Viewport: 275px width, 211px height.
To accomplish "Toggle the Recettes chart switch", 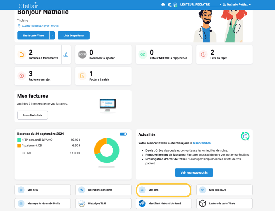I will (x=123, y=134).
